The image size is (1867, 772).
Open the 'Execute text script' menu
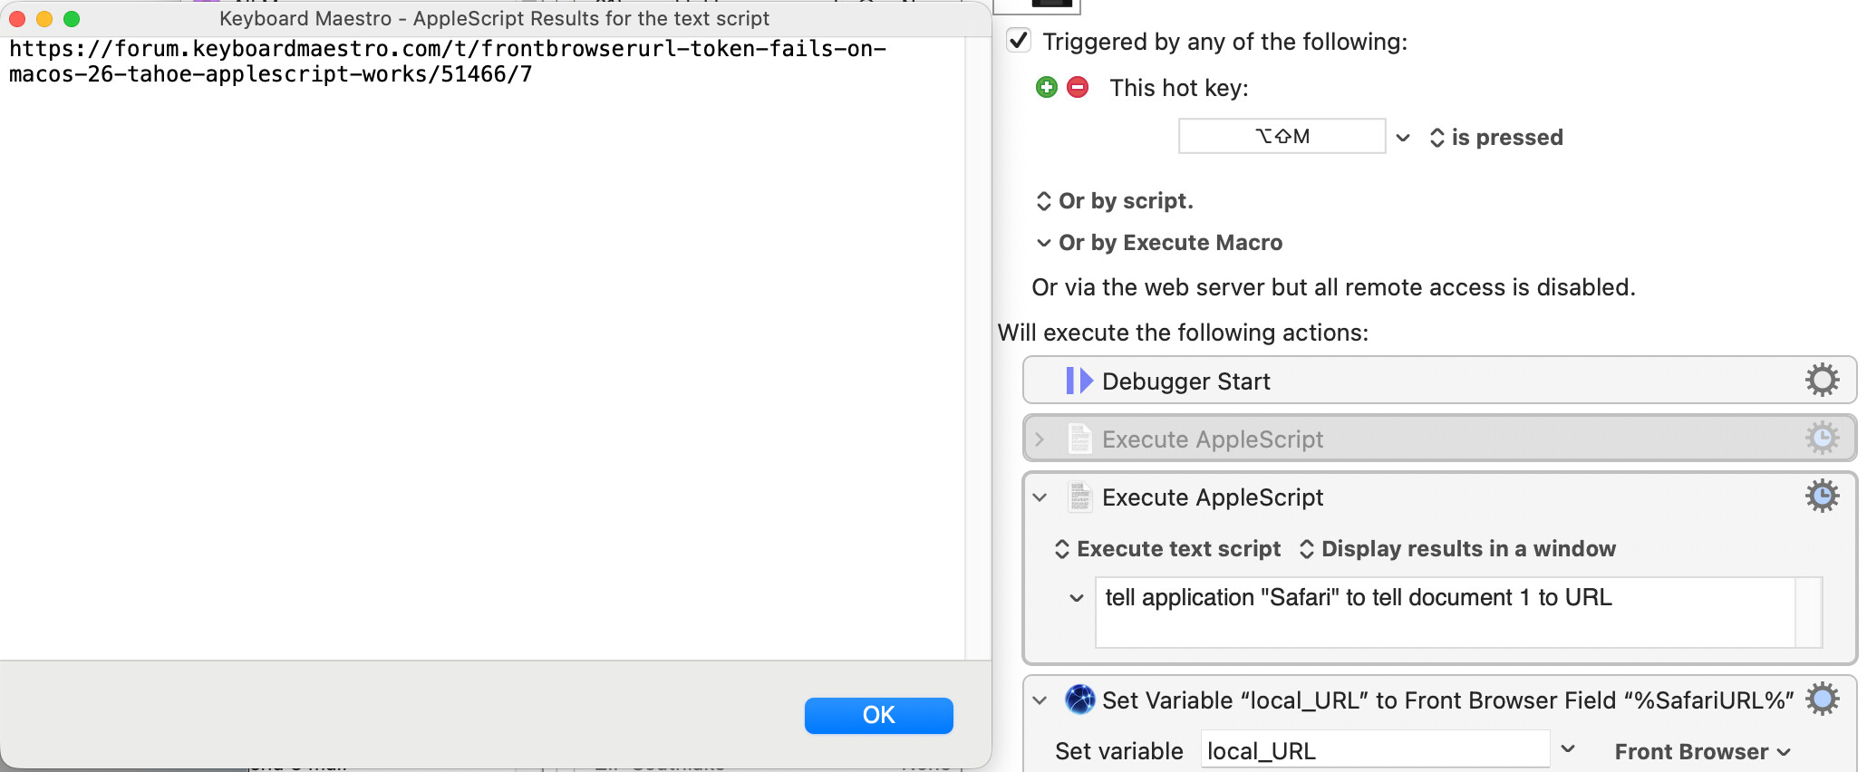[1168, 549]
